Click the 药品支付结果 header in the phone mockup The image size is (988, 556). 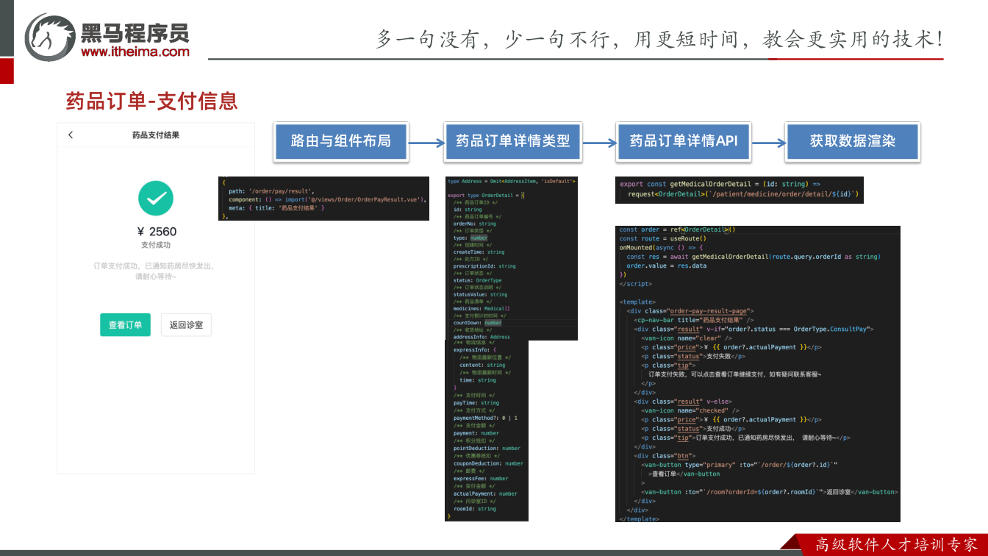(156, 135)
